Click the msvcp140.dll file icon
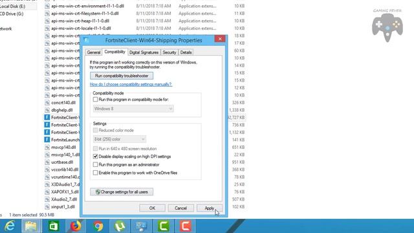Screen dimensions: 414x233 point(47,147)
